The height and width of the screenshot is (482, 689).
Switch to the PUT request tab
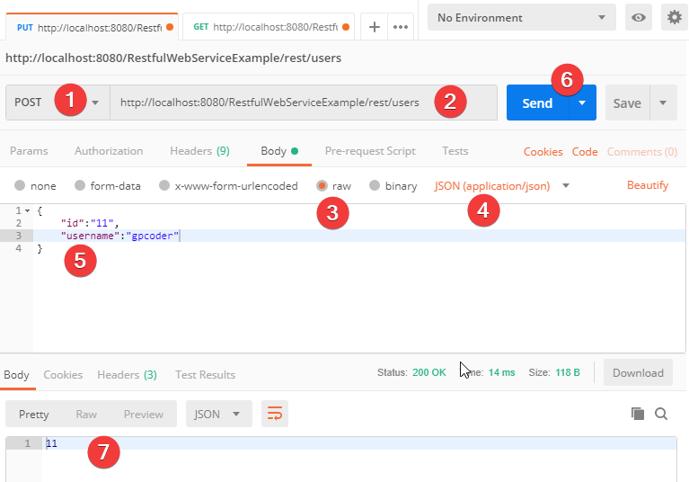point(92,27)
